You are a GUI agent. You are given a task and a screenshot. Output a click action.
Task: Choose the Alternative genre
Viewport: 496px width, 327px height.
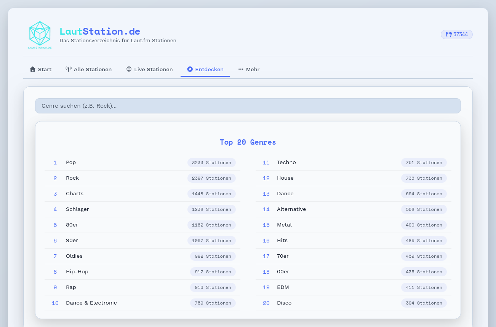click(354, 209)
